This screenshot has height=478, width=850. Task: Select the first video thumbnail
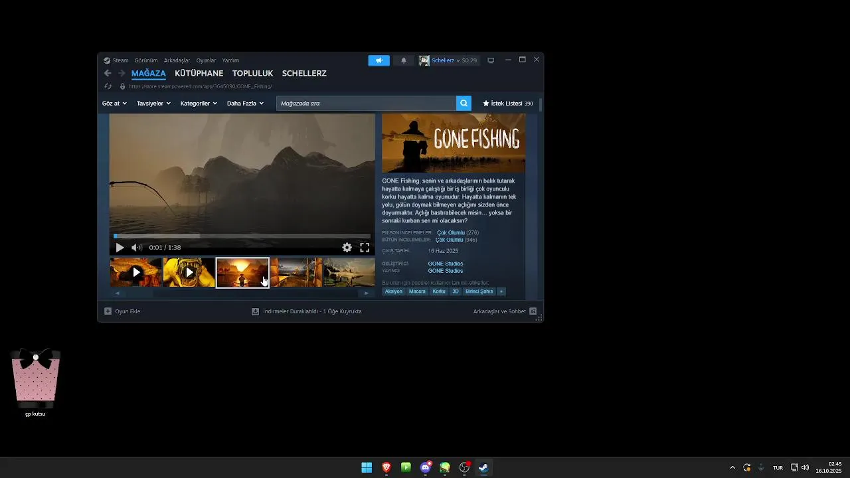[x=135, y=272]
